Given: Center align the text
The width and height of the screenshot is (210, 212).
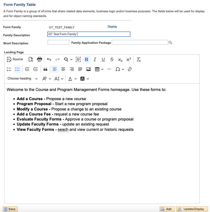Looking at the screenshot, I should 63,69.
